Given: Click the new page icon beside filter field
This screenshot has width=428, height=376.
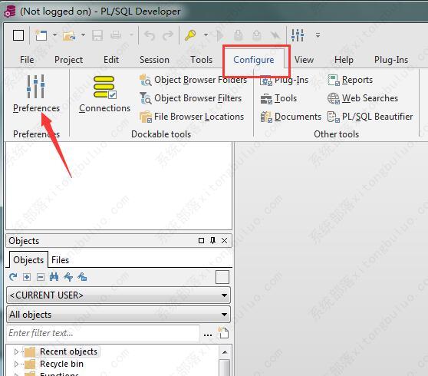Looking at the screenshot, I should click(223, 332).
